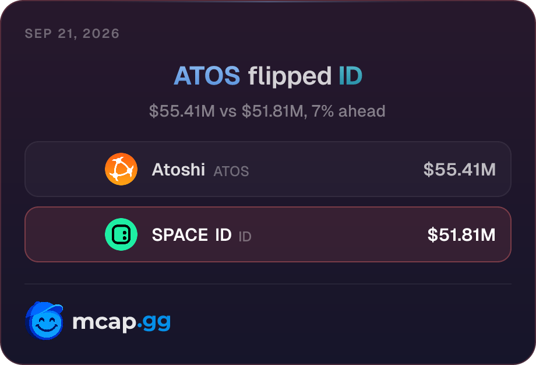The width and height of the screenshot is (536, 365).
Task: Click the blue smiley mascot logo
Action: pos(44,321)
